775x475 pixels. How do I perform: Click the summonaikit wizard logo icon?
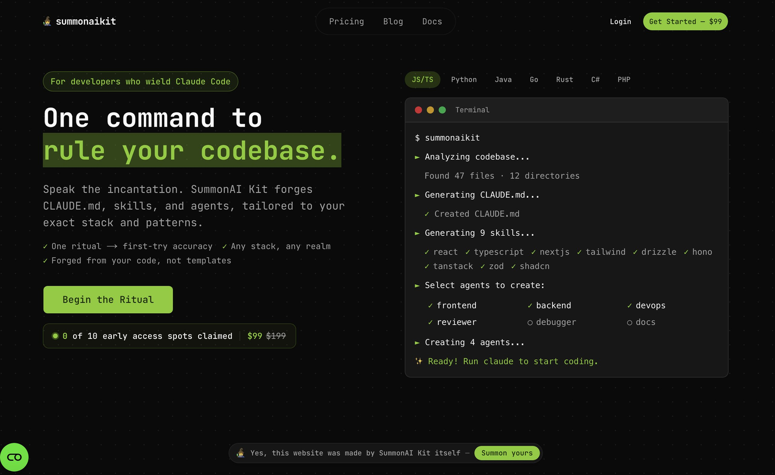[x=47, y=21]
